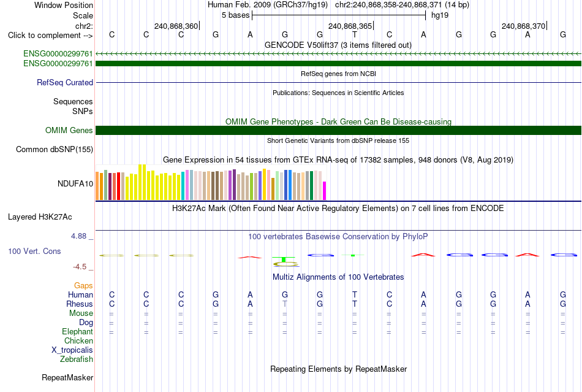This screenshot has height=392, width=582.
Task: Click 'Publications: Sequences in Scientific Articles' title
Action: pyautogui.click(x=338, y=93)
